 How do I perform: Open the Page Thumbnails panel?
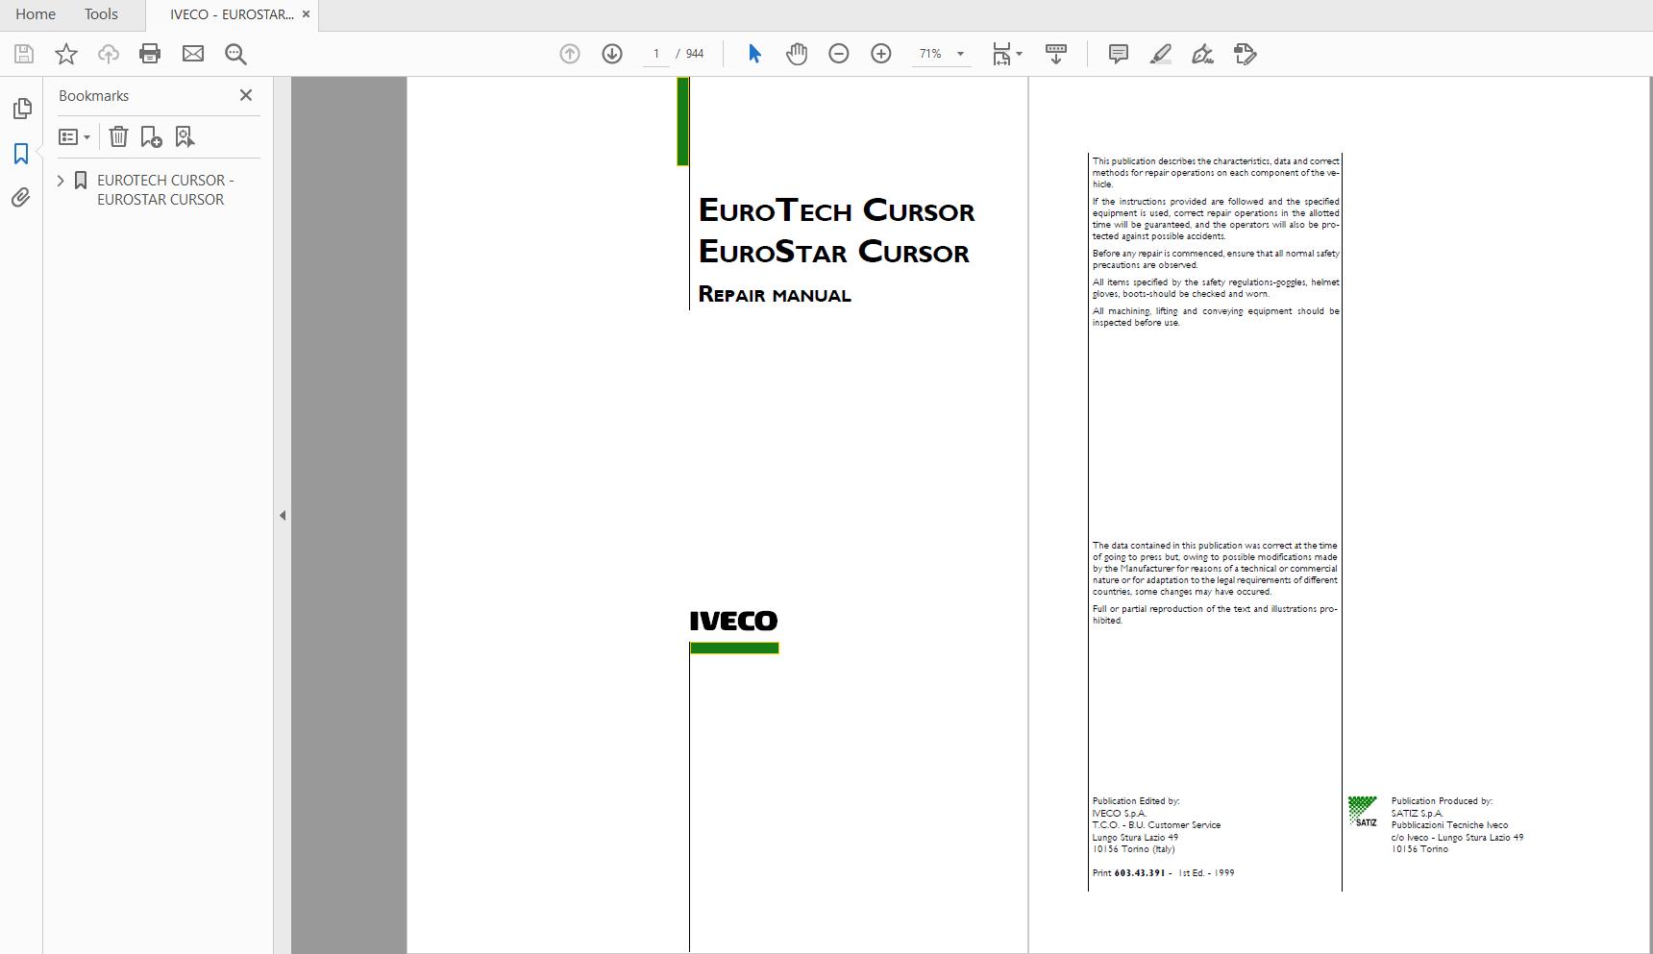click(x=21, y=109)
